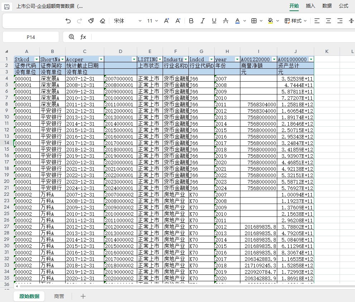The width and height of the screenshot is (355, 302).
Task: Open the 样式 styles button
Action: [296, 21]
